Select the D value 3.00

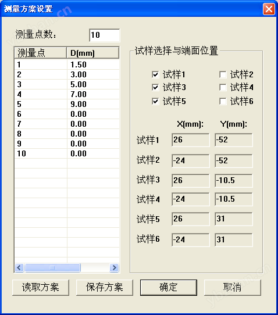79,74
